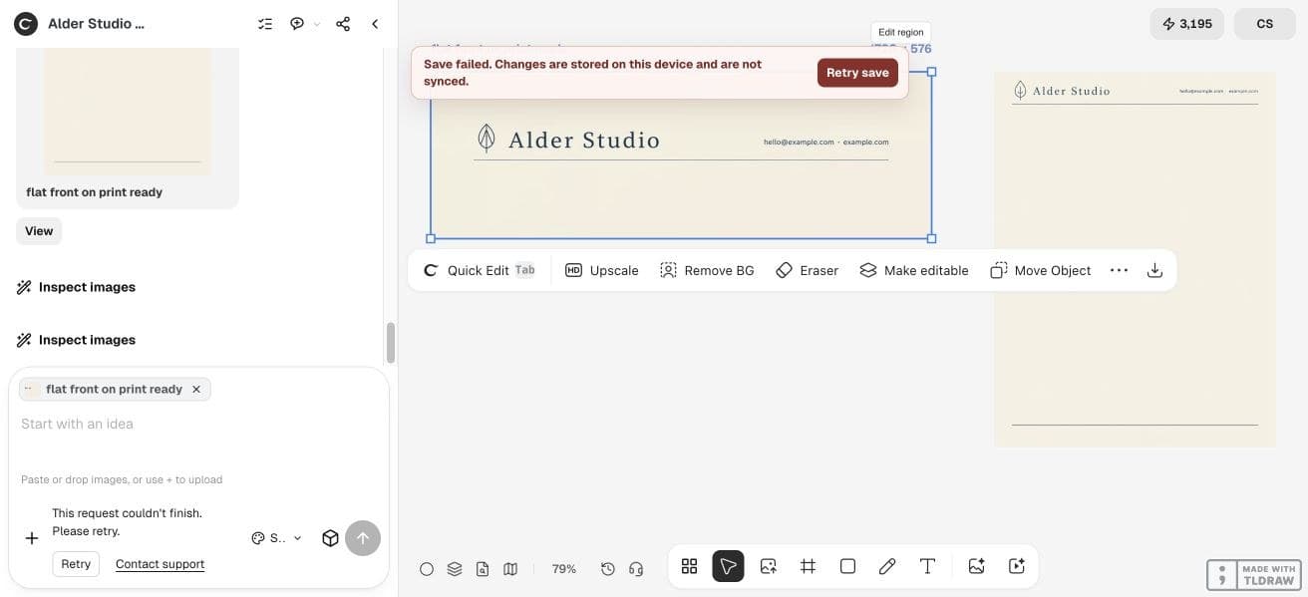Select the pointer select tool
Image resolution: width=1308 pixels, height=597 pixels.
click(729, 566)
